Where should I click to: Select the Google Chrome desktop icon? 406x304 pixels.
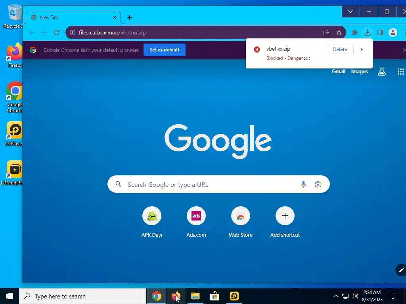pyautogui.click(x=15, y=97)
